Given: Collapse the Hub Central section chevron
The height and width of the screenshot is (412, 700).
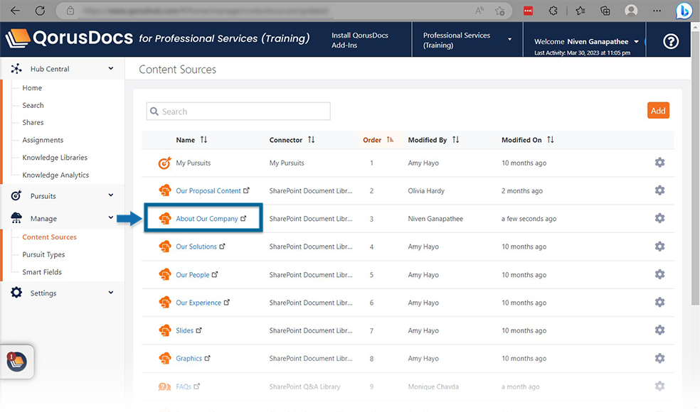Looking at the screenshot, I should (111, 69).
